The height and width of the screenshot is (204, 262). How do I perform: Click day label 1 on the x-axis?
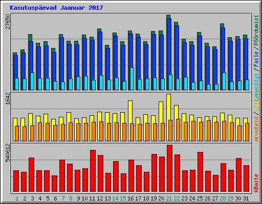(17, 198)
